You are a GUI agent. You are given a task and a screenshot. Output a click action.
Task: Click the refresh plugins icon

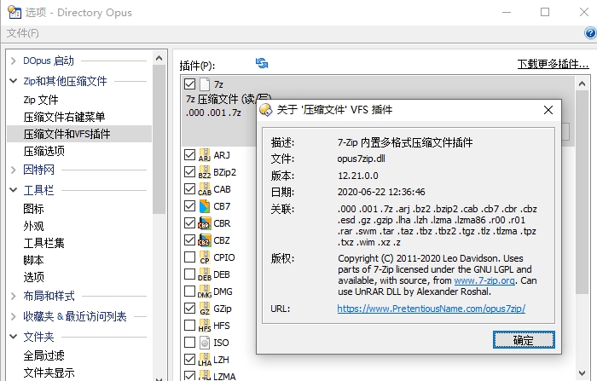tap(262, 63)
